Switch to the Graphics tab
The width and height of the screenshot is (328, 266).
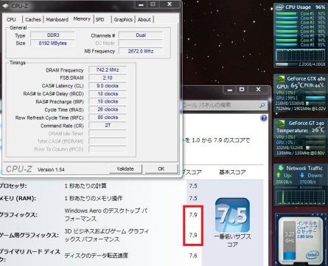[x=123, y=19]
